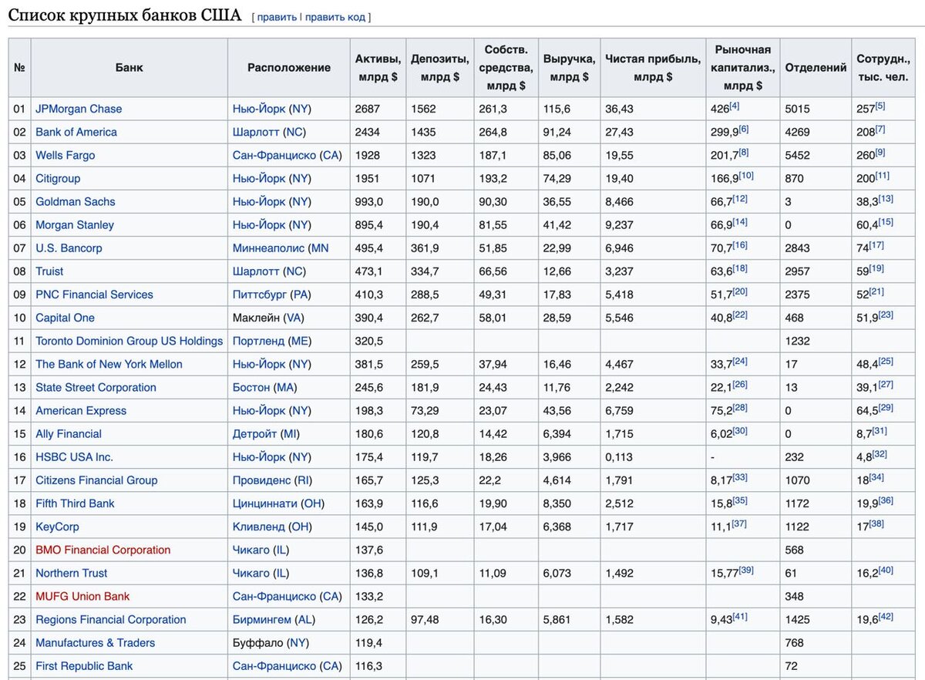The image size is (925, 680).
Task: Select the revenue value 43,56
Action: click(x=557, y=410)
